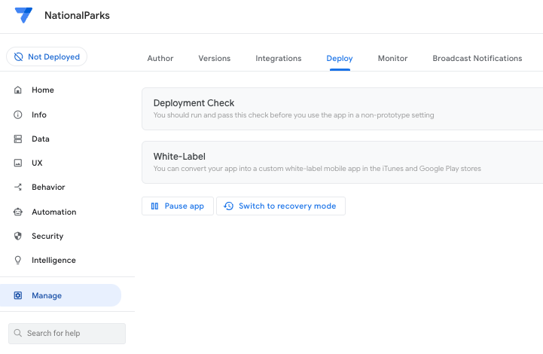Click the NationalParks app title
The width and height of the screenshot is (543, 354).
pos(77,16)
